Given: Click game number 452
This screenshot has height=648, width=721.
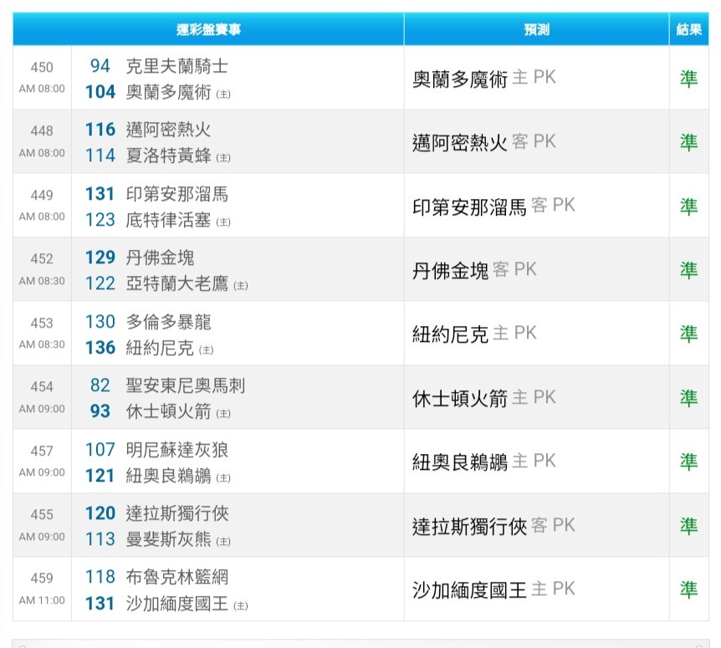Looking at the screenshot, I should (x=42, y=258).
